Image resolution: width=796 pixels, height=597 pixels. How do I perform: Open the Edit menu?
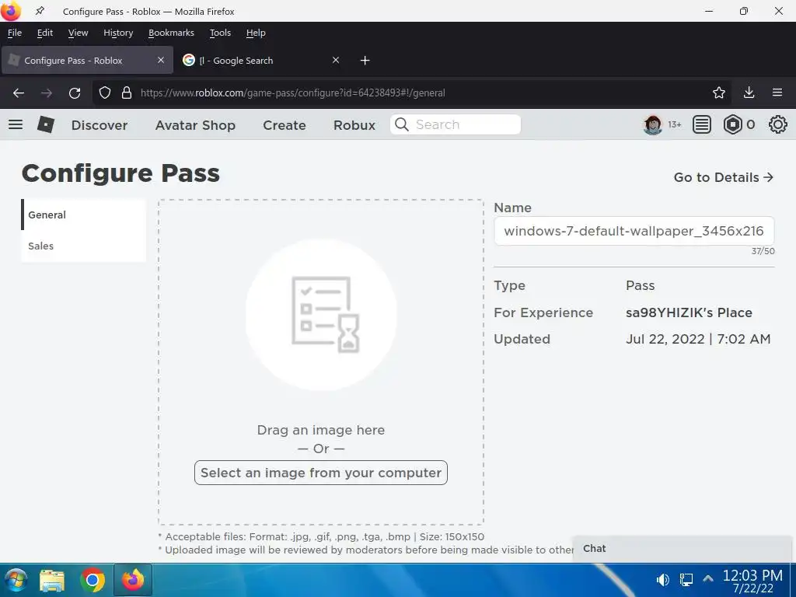(44, 33)
